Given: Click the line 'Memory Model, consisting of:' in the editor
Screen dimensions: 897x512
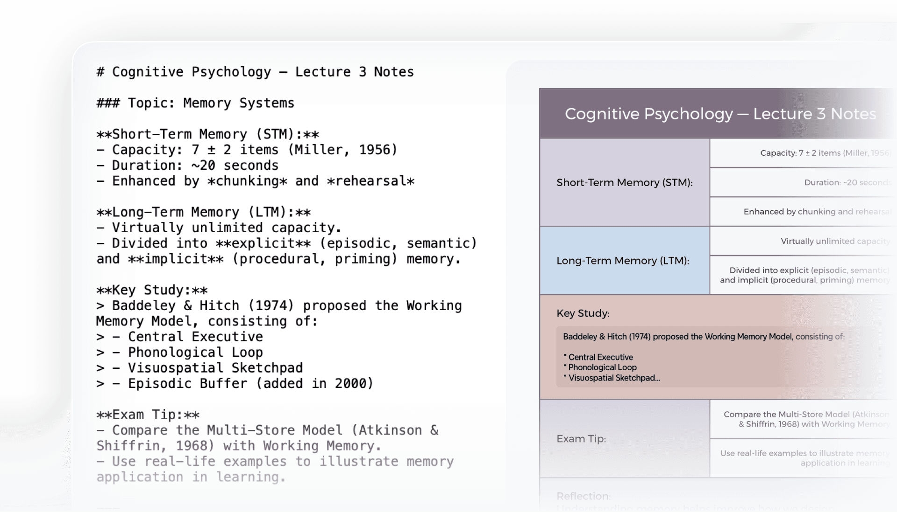Looking at the screenshot, I should 207,321.
